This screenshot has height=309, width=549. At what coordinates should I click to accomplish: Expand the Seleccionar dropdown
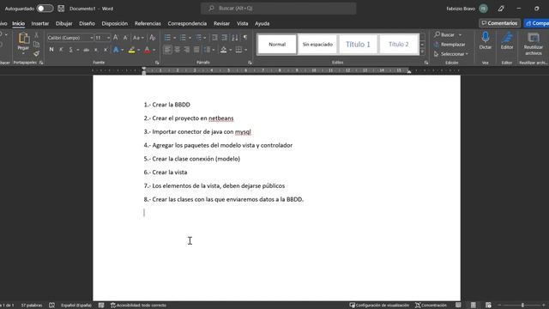tap(451, 54)
